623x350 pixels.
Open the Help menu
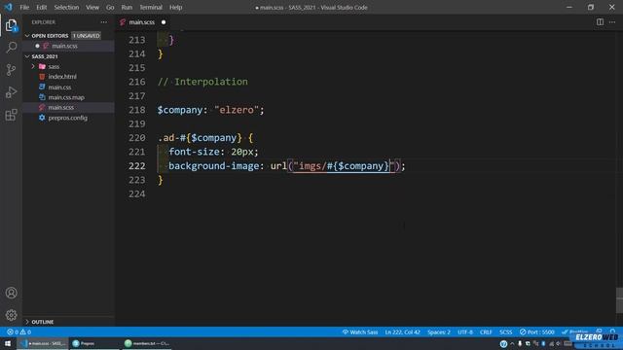point(175,7)
